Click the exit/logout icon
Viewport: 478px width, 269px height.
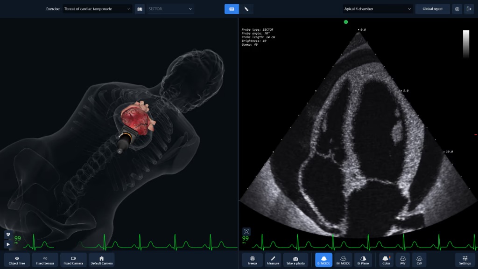point(469,9)
